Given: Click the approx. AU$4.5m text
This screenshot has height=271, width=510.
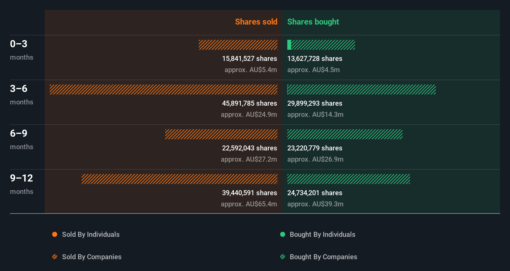Looking at the screenshot, I should click(x=313, y=70).
